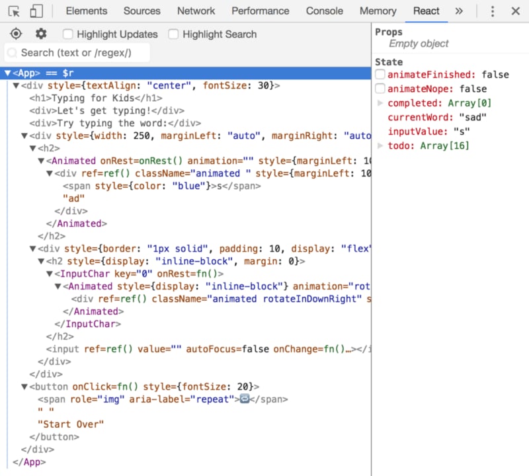Toggle animateNope state checkbox
Viewport: 529px width, 476px height.
pos(380,89)
